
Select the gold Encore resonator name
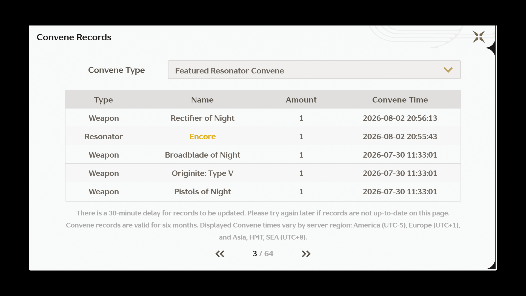pyautogui.click(x=202, y=136)
